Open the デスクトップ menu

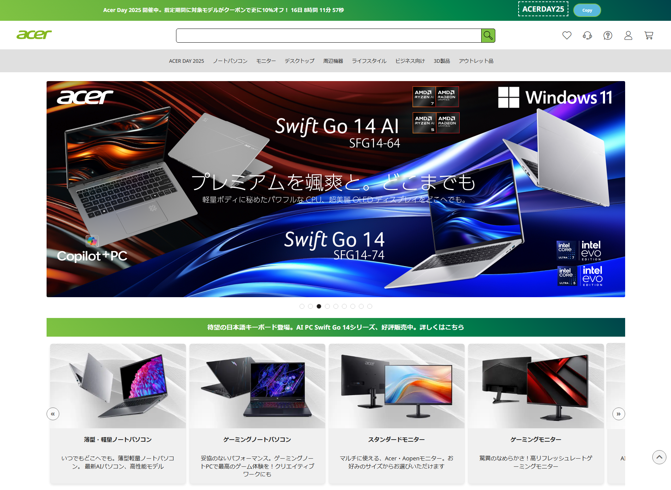click(x=300, y=61)
